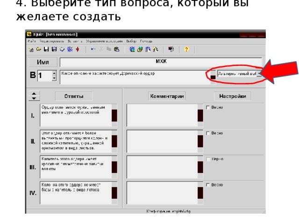Viewport: 299px width, 224px height.
Task: Click into answer IV text field
Action: (x=76, y=193)
